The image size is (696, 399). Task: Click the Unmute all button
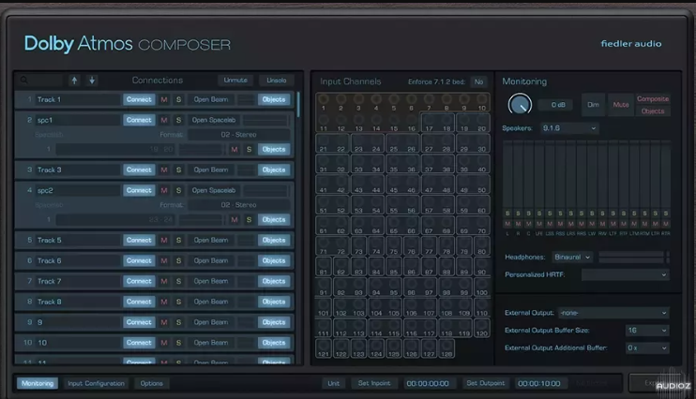pyautogui.click(x=235, y=81)
